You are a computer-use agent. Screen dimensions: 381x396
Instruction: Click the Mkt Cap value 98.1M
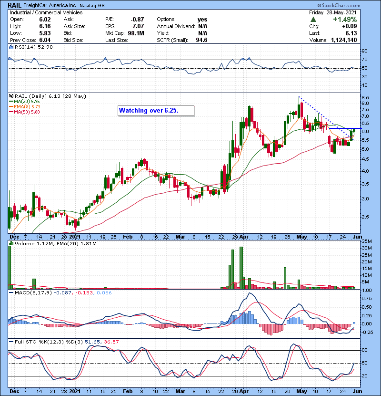pyautogui.click(x=136, y=33)
